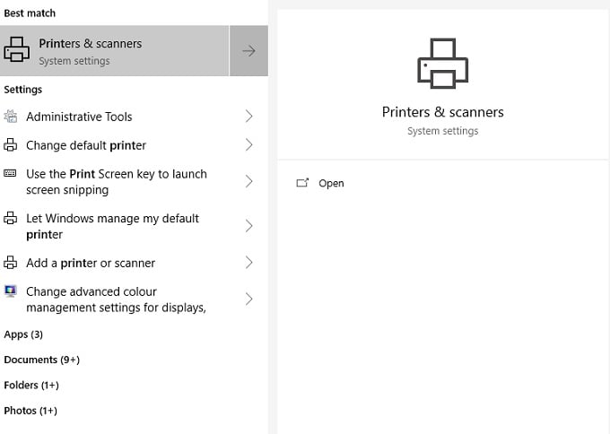Click printer icon beside Let Windows manage default
Viewport: 610px width, 434px height.
11,219
